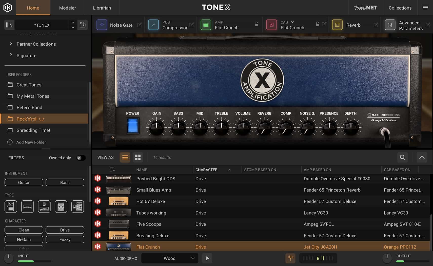
Task: Filter by amp head type
Action: (x=27, y=206)
